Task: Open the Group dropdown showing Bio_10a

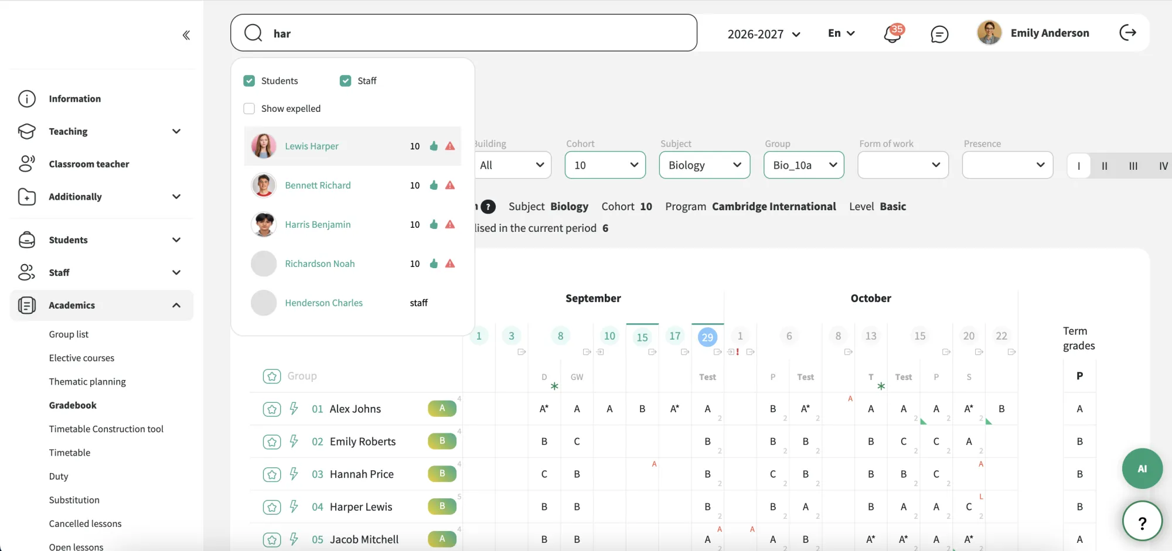Action: [x=804, y=165]
